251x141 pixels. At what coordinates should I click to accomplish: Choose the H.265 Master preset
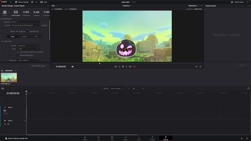46,13
